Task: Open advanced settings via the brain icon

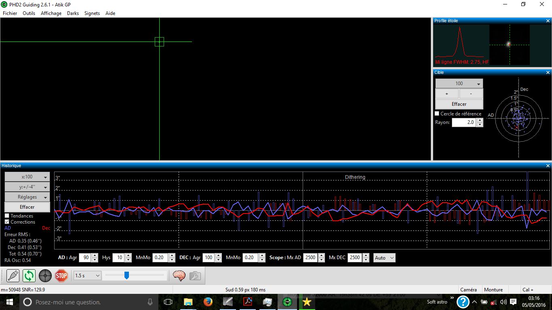Action: coord(179,276)
